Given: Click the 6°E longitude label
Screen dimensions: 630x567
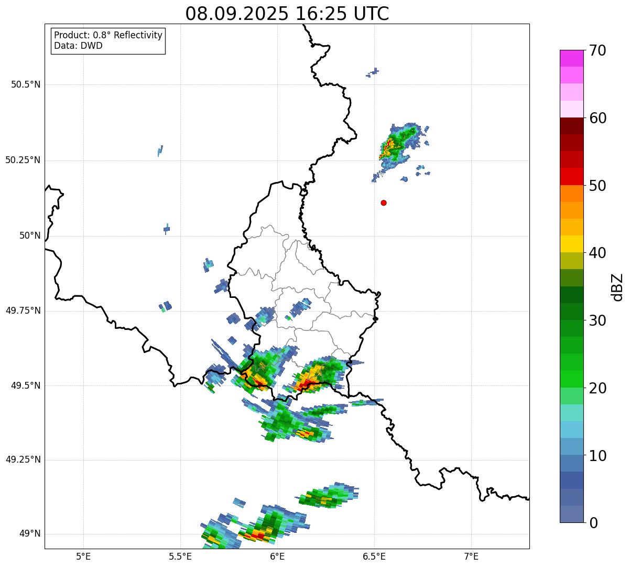Looking at the screenshot, I should [x=277, y=557].
